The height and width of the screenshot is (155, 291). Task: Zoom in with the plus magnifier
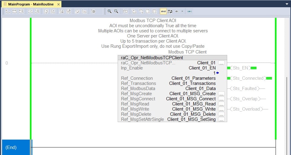click(110, 11)
